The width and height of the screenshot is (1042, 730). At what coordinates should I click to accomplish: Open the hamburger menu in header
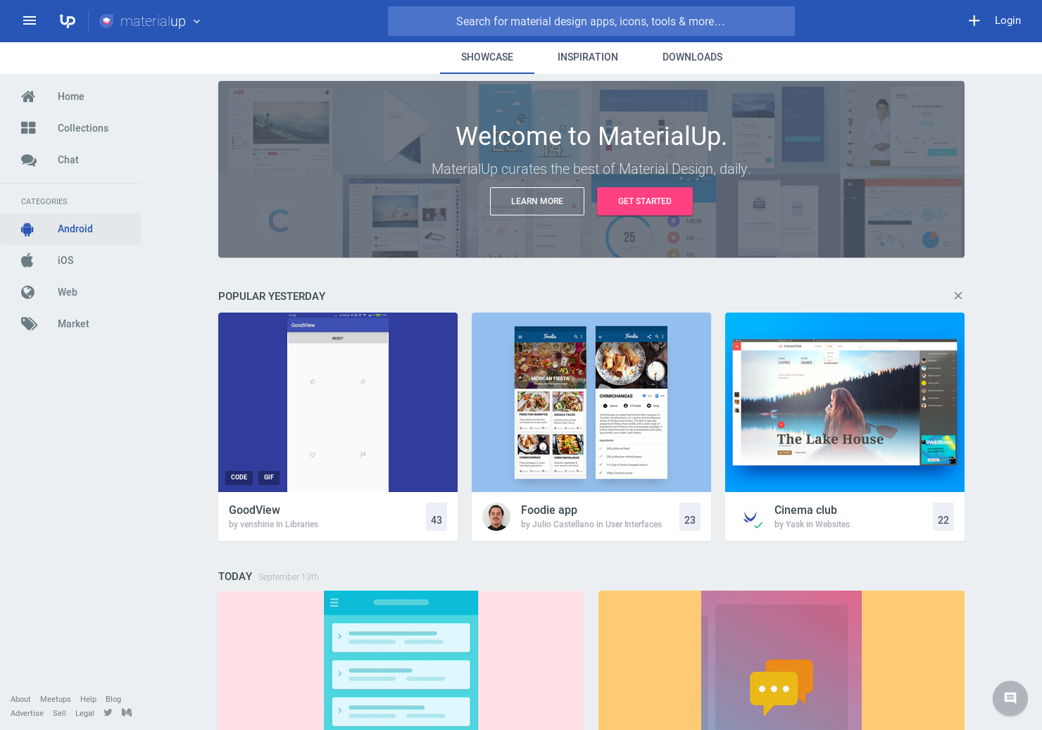click(x=30, y=21)
